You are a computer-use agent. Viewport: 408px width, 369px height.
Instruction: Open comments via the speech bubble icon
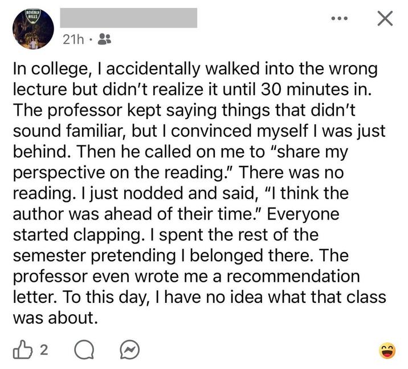84,350
